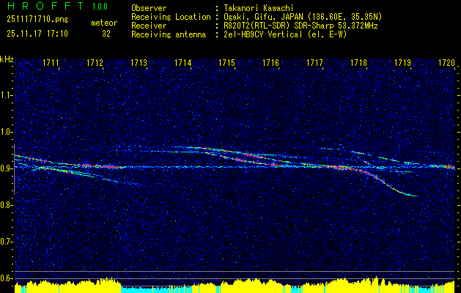Click frequency axis label 0.9
The height and width of the screenshot is (293, 461).
tap(6, 168)
